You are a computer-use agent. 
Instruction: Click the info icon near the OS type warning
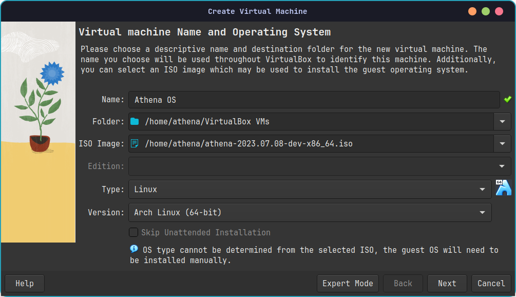pyautogui.click(x=134, y=249)
